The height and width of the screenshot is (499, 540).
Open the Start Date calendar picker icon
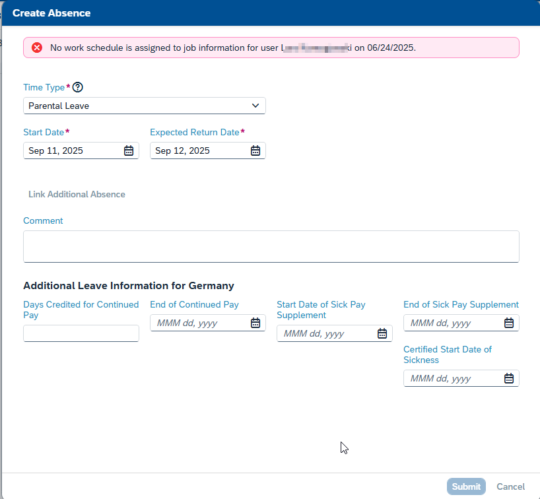(x=129, y=150)
